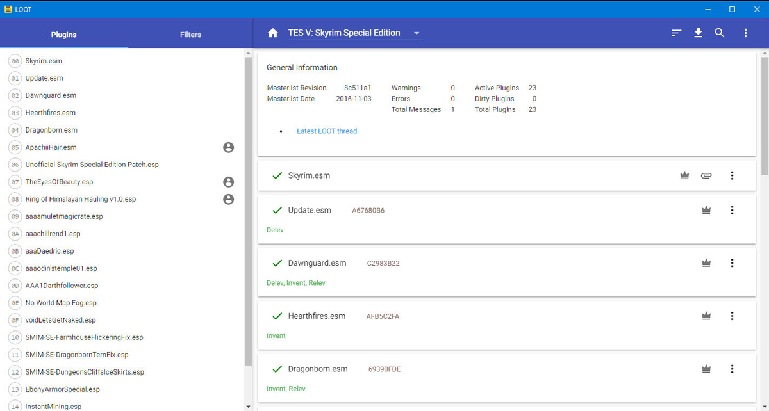This screenshot has height=411, width=769.
Task: Open the three-dot menu on Update.esm card
Action: click(x=732, y=210)
